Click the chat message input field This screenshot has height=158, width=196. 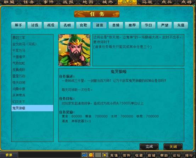click(50, 155)
